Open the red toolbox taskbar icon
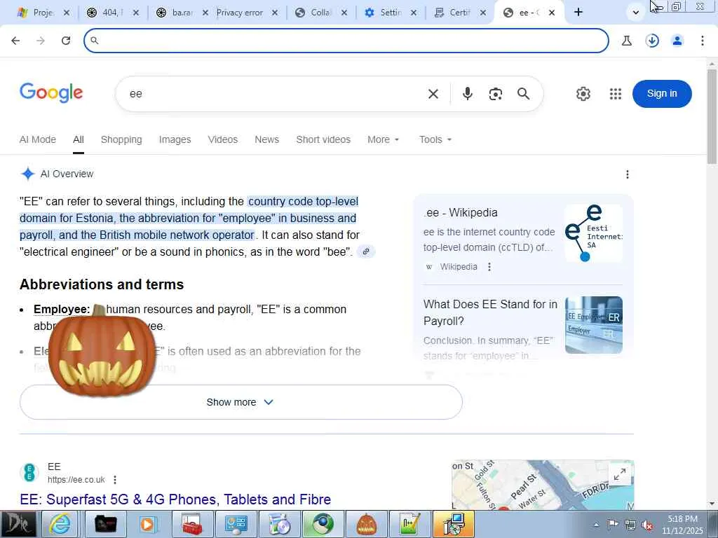 (192, 524)
